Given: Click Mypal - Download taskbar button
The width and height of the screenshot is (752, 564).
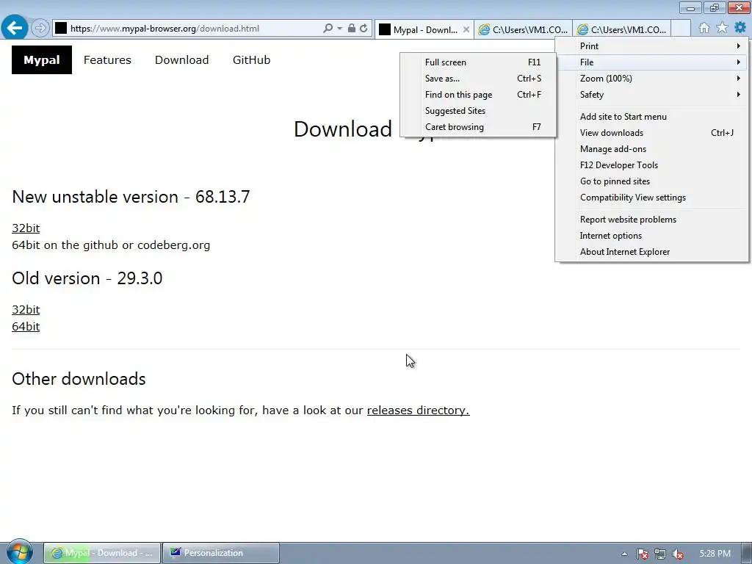Looking at the screenshot, I should [x=102, y=553].
